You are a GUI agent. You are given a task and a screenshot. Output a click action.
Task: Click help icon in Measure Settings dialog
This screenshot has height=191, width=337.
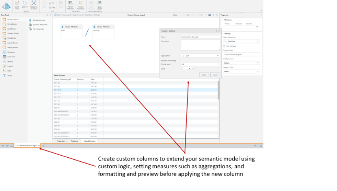216,31
